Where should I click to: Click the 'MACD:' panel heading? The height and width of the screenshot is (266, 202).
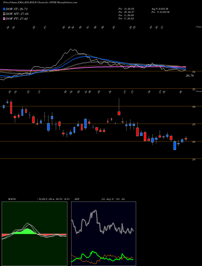pyautogui.click(x=12, y=199)
